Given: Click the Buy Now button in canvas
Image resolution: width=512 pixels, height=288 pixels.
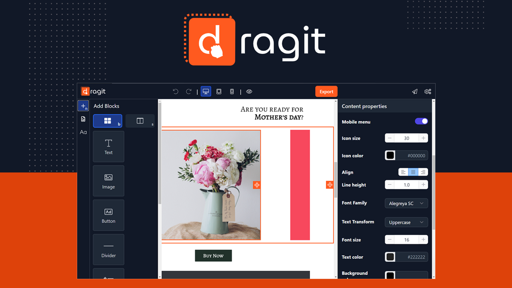Looking at the screenshot, I should 213,256.
